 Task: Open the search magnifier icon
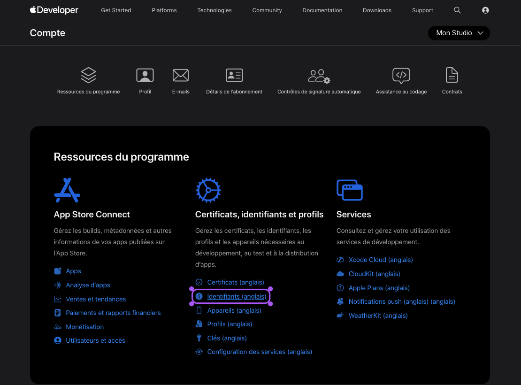[457, 10]
